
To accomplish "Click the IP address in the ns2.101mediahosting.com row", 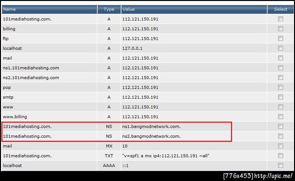I will pos(140,78).
